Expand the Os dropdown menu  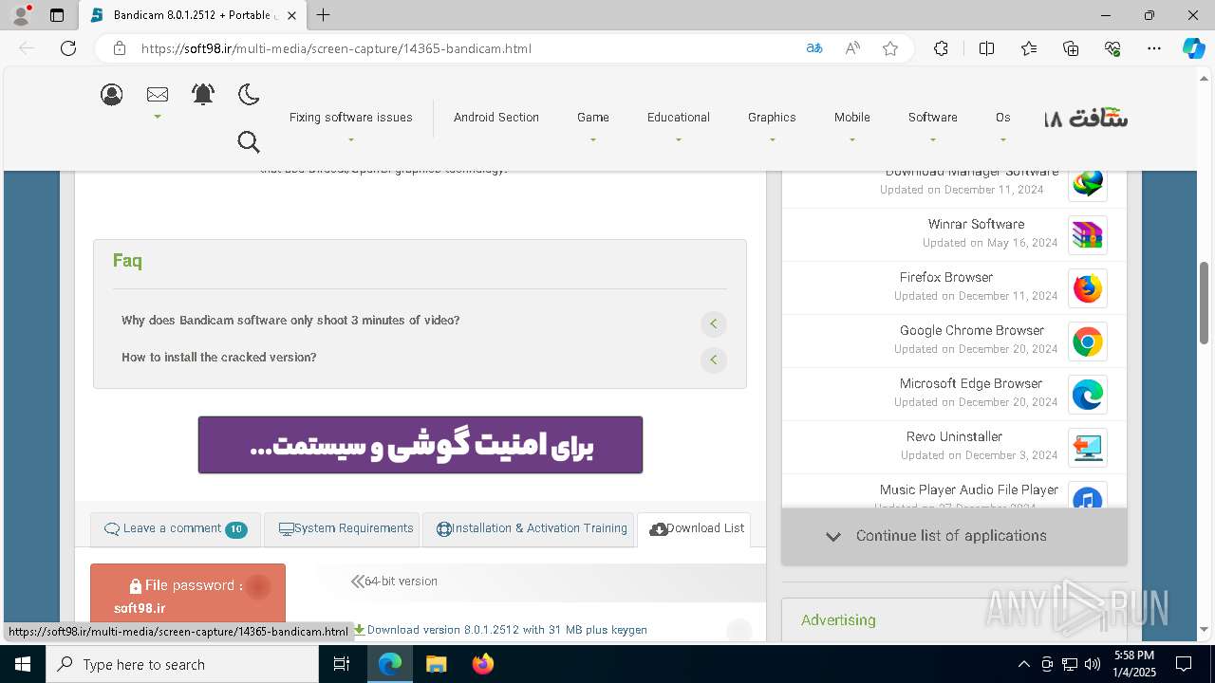tap(1003, 118)
